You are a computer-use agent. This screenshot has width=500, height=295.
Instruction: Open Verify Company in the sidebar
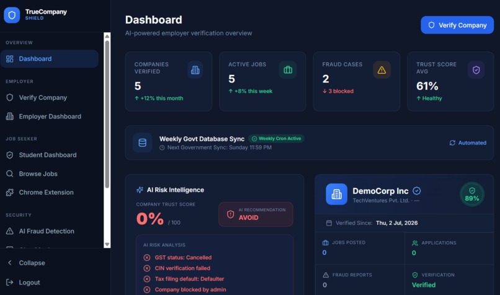[50, 97]
